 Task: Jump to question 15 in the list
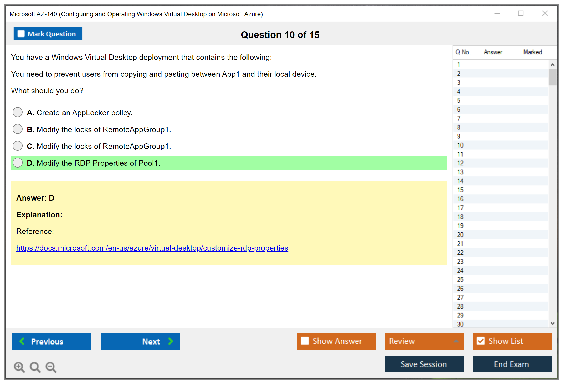coord(460,190)
